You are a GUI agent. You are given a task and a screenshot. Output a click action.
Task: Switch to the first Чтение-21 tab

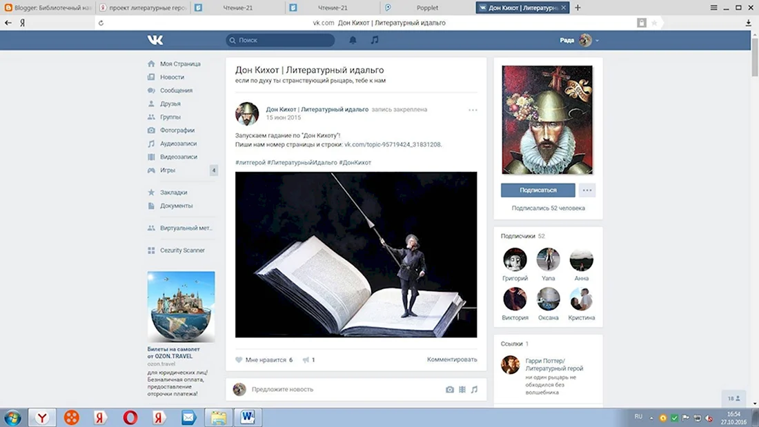(238, 8)
